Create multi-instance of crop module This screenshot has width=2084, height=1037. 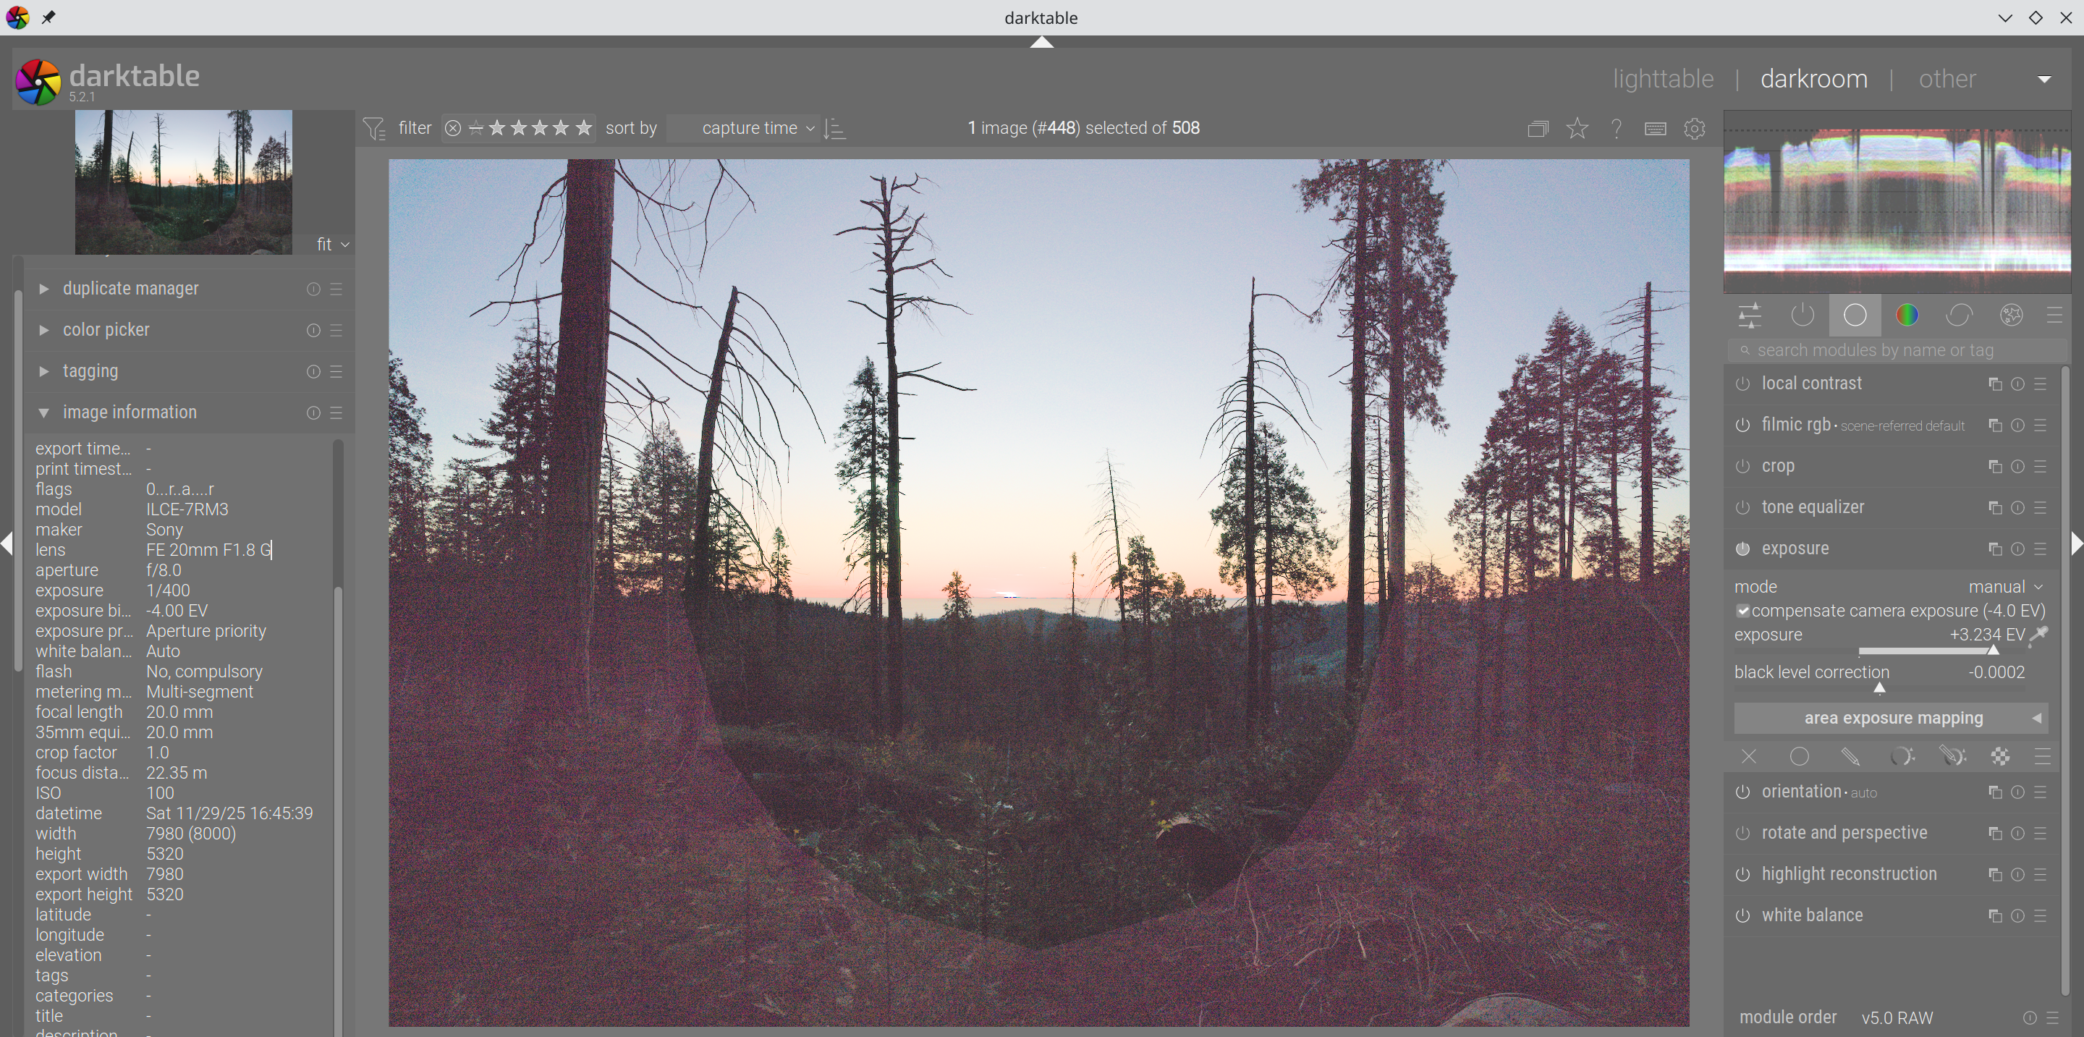[x=1994, y=467]
